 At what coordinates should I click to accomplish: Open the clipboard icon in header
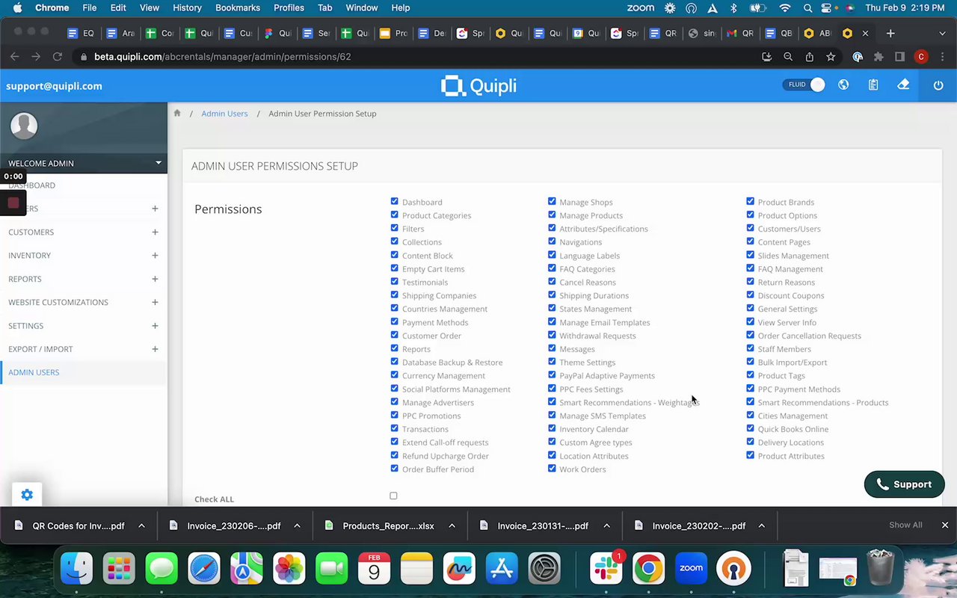point(873,85)
